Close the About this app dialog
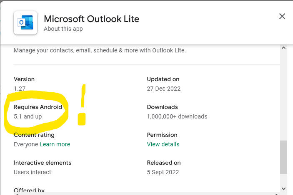This screenshot has width=293, height=195. (x=282, y=17)
